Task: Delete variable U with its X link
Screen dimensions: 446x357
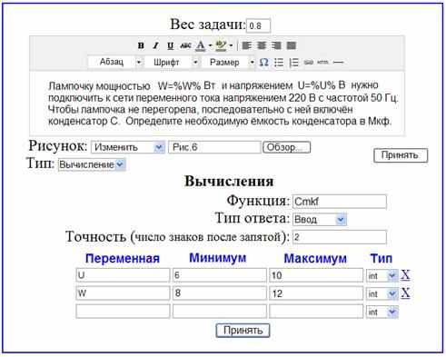Action: click(405, 275)
